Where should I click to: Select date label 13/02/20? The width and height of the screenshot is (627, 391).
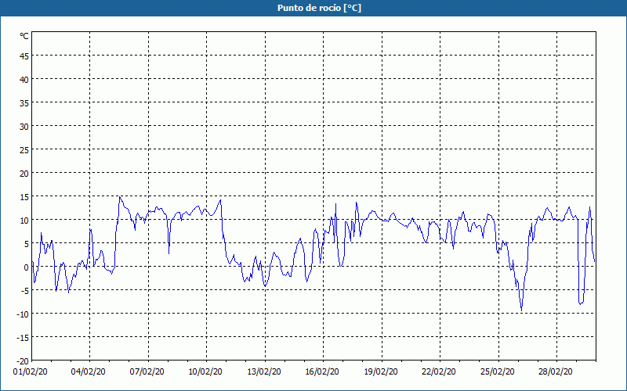[264, 371]
